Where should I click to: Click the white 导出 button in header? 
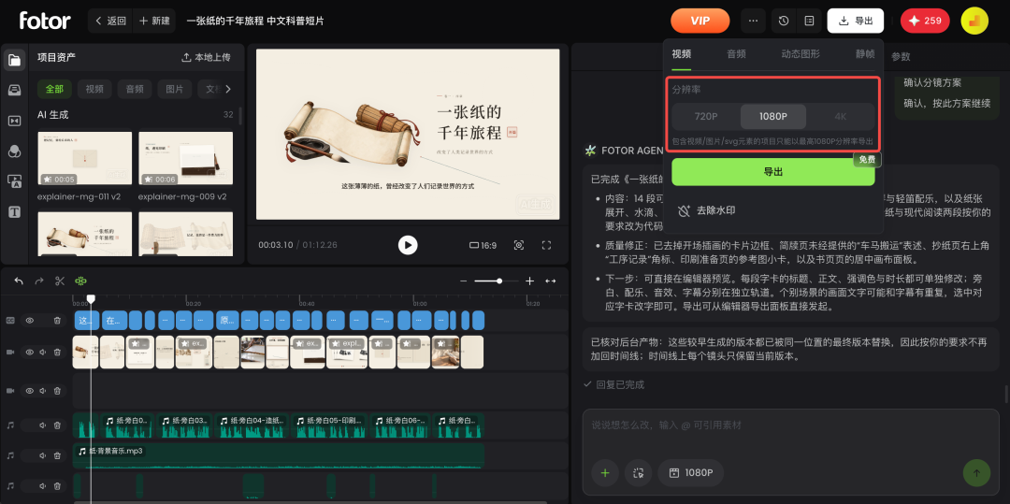tap(856, 21)
